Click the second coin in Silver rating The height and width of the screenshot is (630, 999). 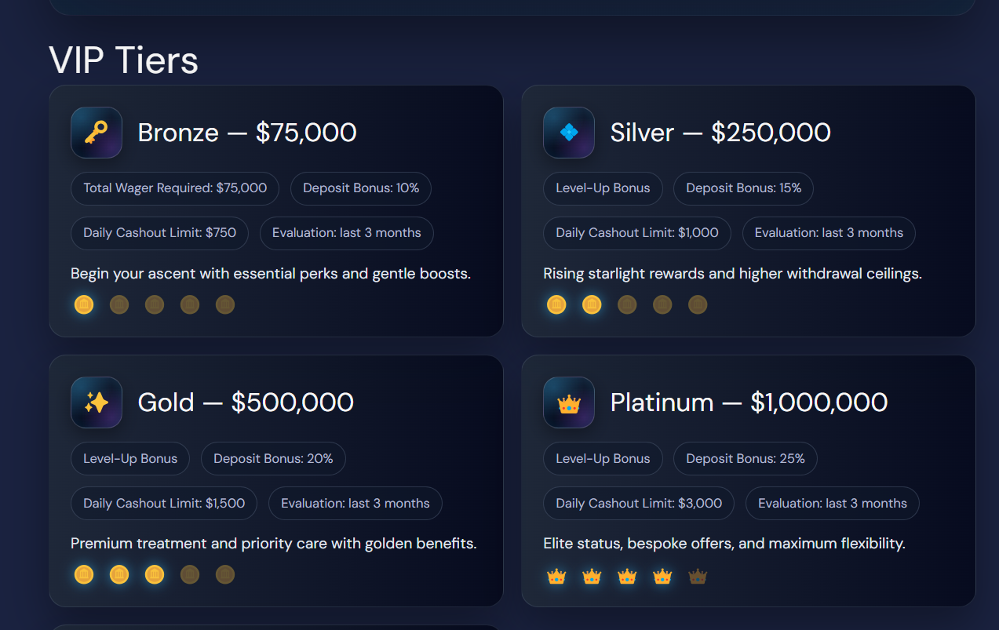pos(592,304)
